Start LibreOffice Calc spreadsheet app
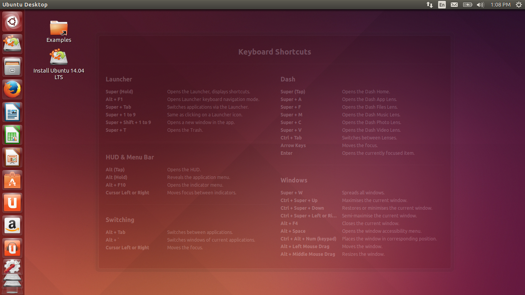 [13, 135]
